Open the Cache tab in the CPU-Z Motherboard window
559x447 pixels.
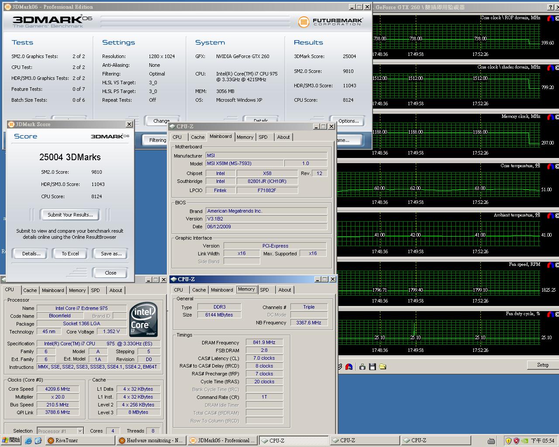pos(198,137)
